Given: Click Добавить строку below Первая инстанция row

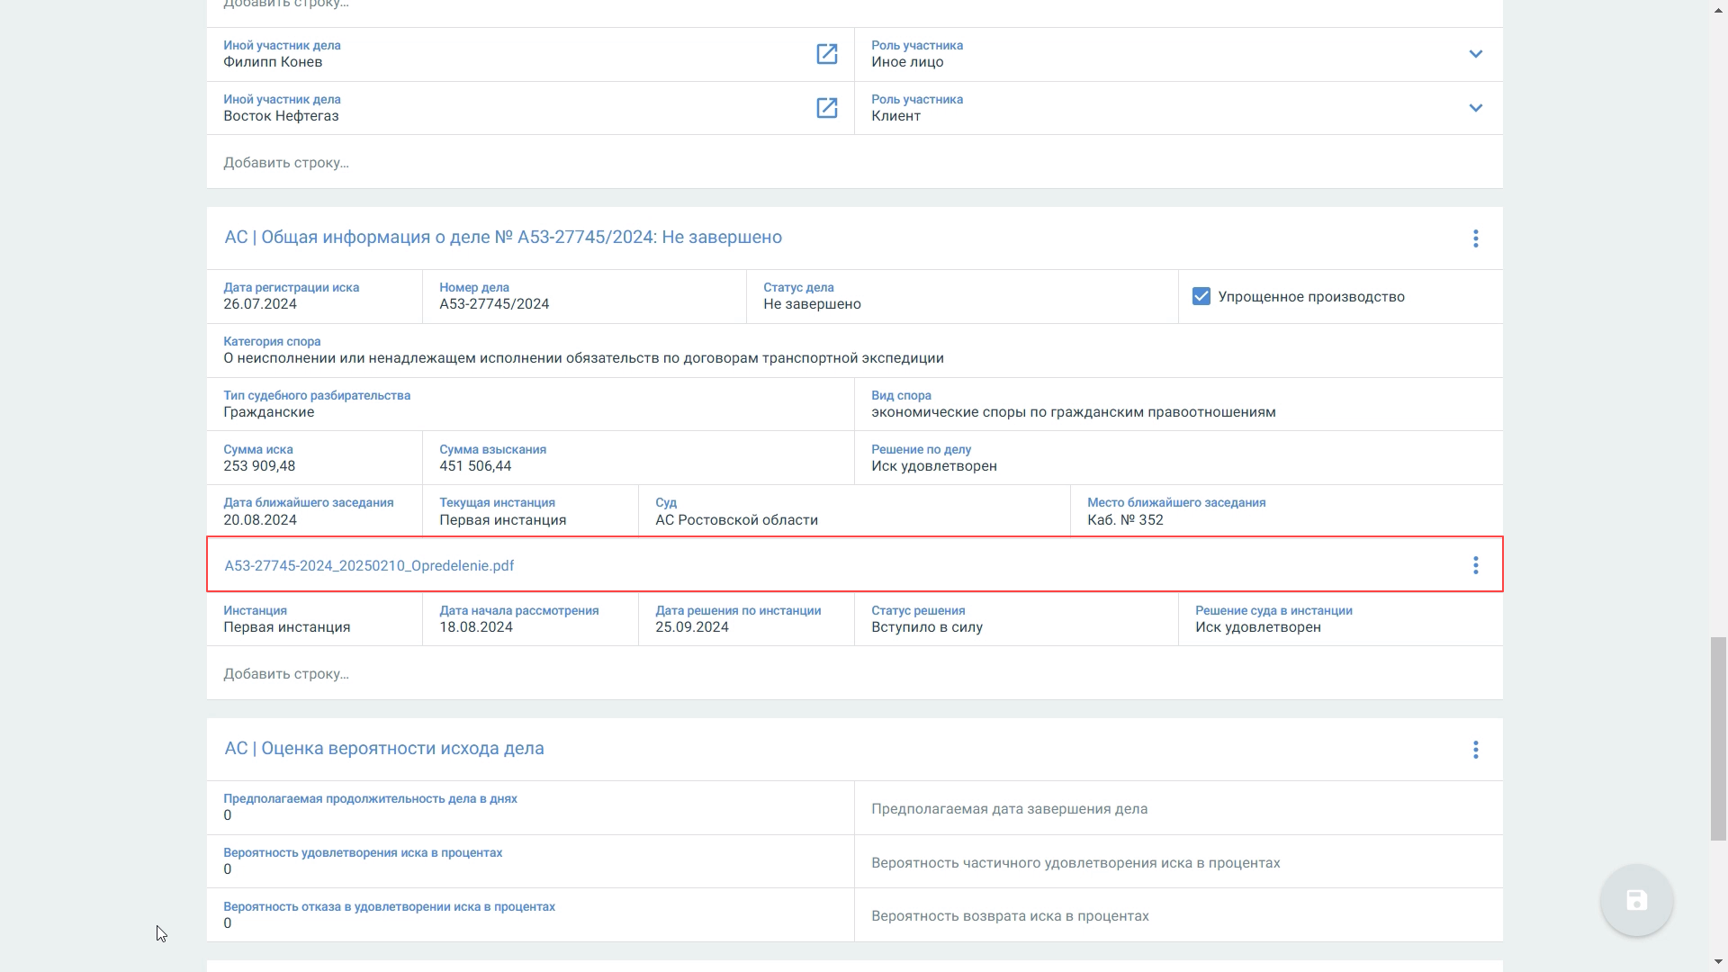Looking at the screenshot, I should [855, 673].
